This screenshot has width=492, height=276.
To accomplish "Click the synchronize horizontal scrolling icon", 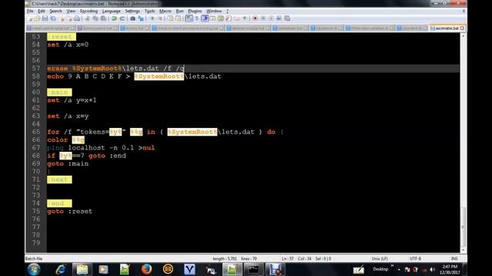I will point(178,18).
